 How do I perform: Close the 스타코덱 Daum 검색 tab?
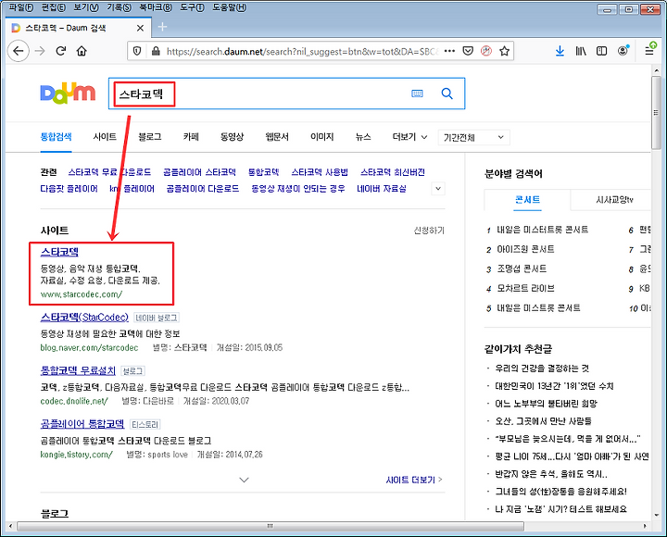coord(140,28)
